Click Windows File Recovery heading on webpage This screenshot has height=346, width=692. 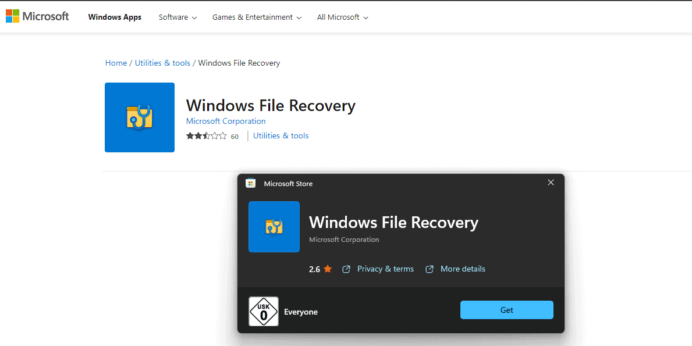(x=271, y=106)
